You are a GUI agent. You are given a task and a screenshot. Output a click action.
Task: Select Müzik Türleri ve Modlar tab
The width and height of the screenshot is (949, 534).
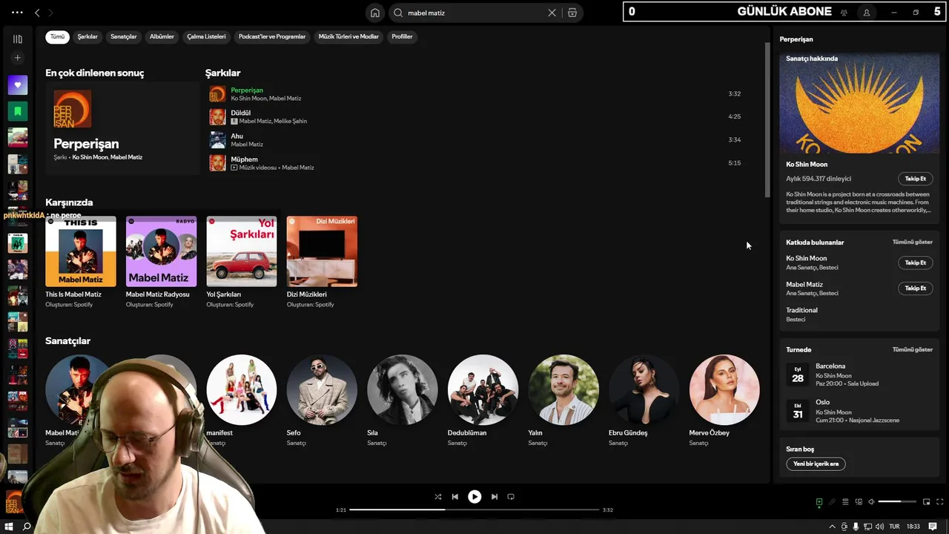coord(348,36)
